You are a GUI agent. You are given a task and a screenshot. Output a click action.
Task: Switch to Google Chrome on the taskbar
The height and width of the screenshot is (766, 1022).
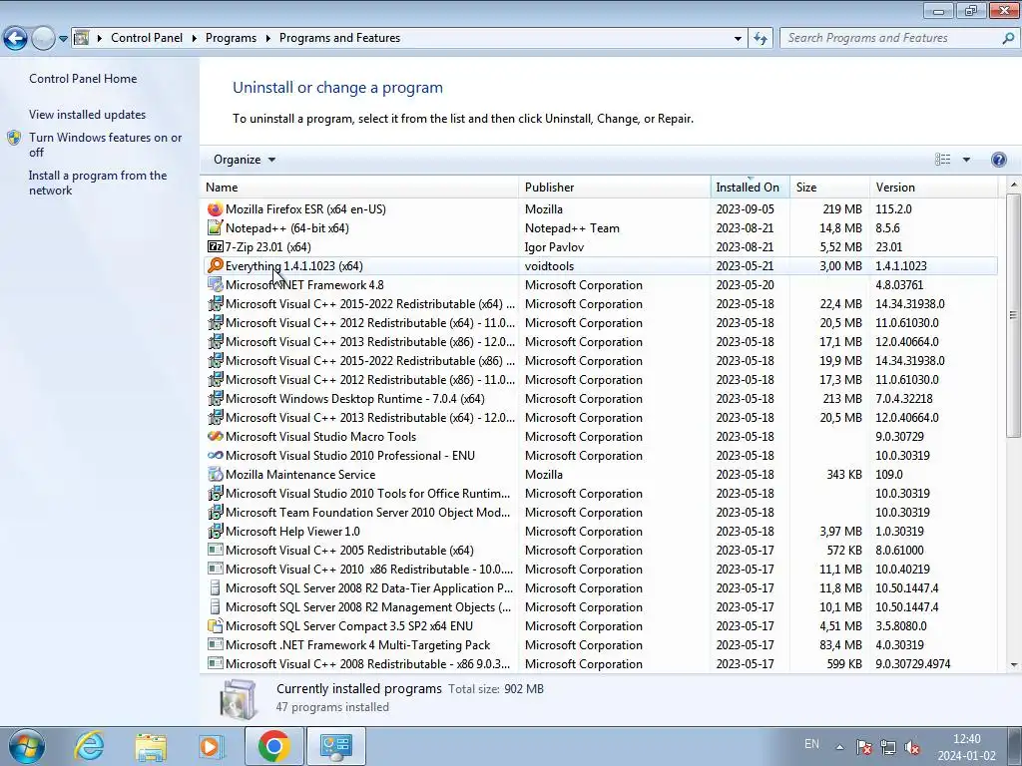coord(273,746)
